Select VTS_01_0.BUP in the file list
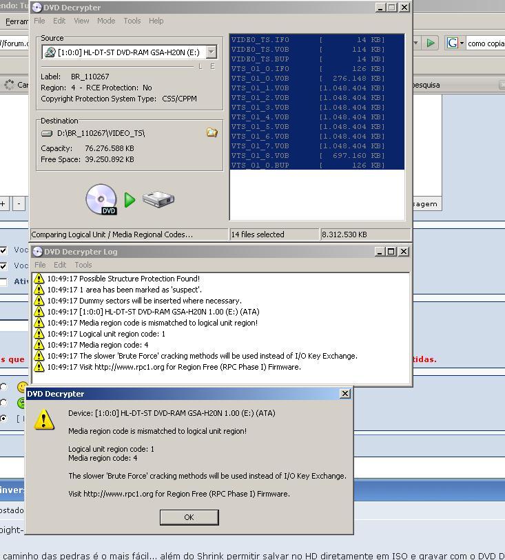 [317, 165]
